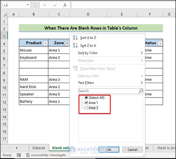
Task: Toggle the (Select All) checkbox
Action: [86, 97]
